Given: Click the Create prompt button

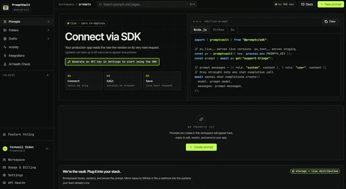Looking at the screenshot, I should 201,147.
